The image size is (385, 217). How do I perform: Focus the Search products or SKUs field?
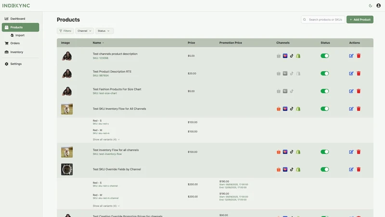pos(323,20)
